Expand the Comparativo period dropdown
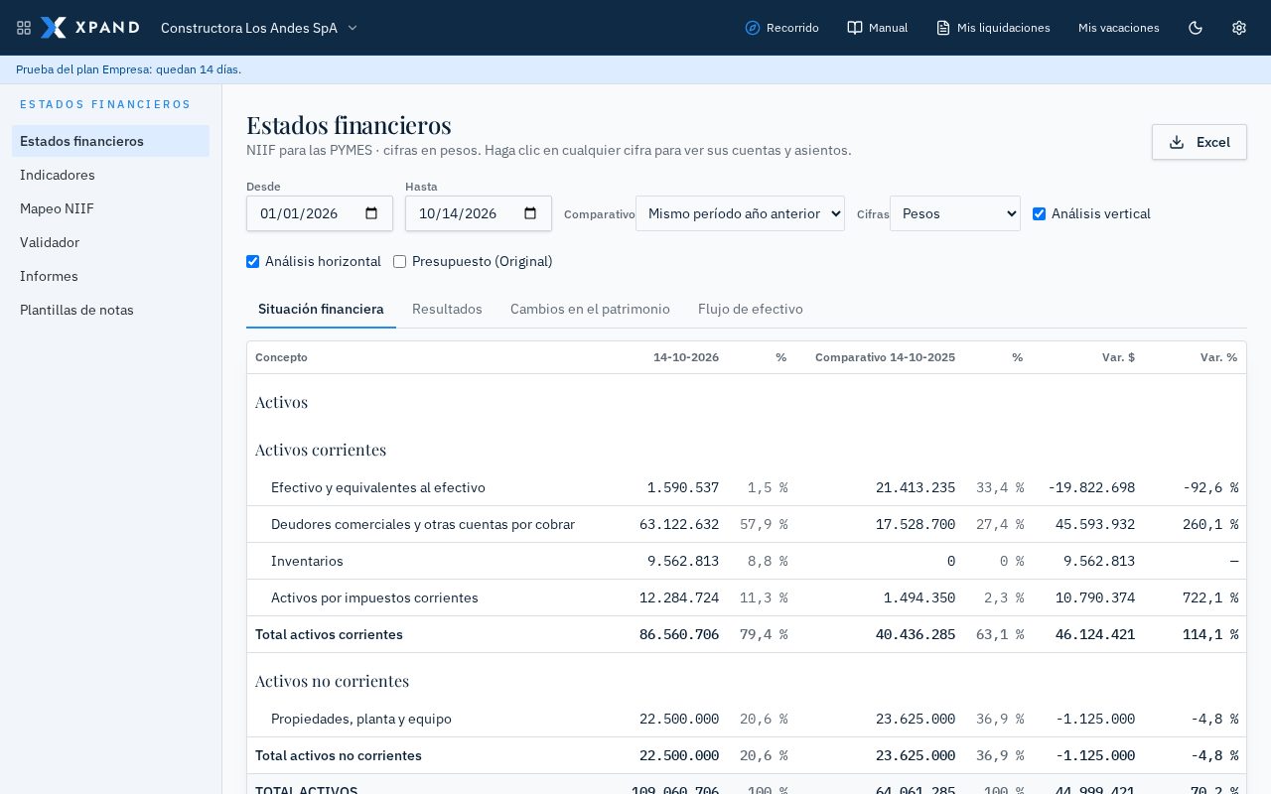This screenshot has height=794, width=1271. point(740,213)
